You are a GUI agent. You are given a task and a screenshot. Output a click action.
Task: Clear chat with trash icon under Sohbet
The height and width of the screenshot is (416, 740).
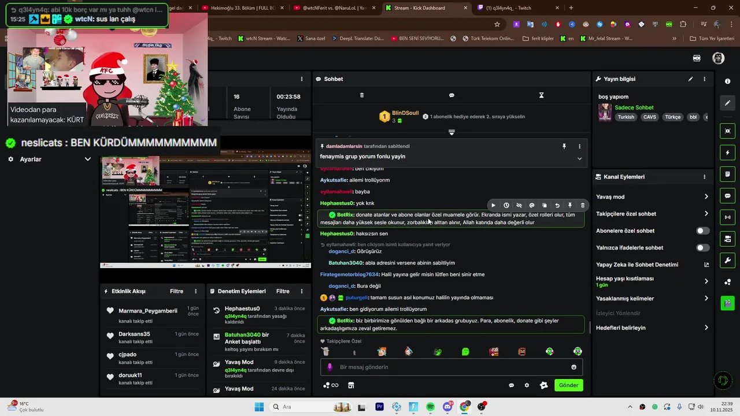coord(362,95)
